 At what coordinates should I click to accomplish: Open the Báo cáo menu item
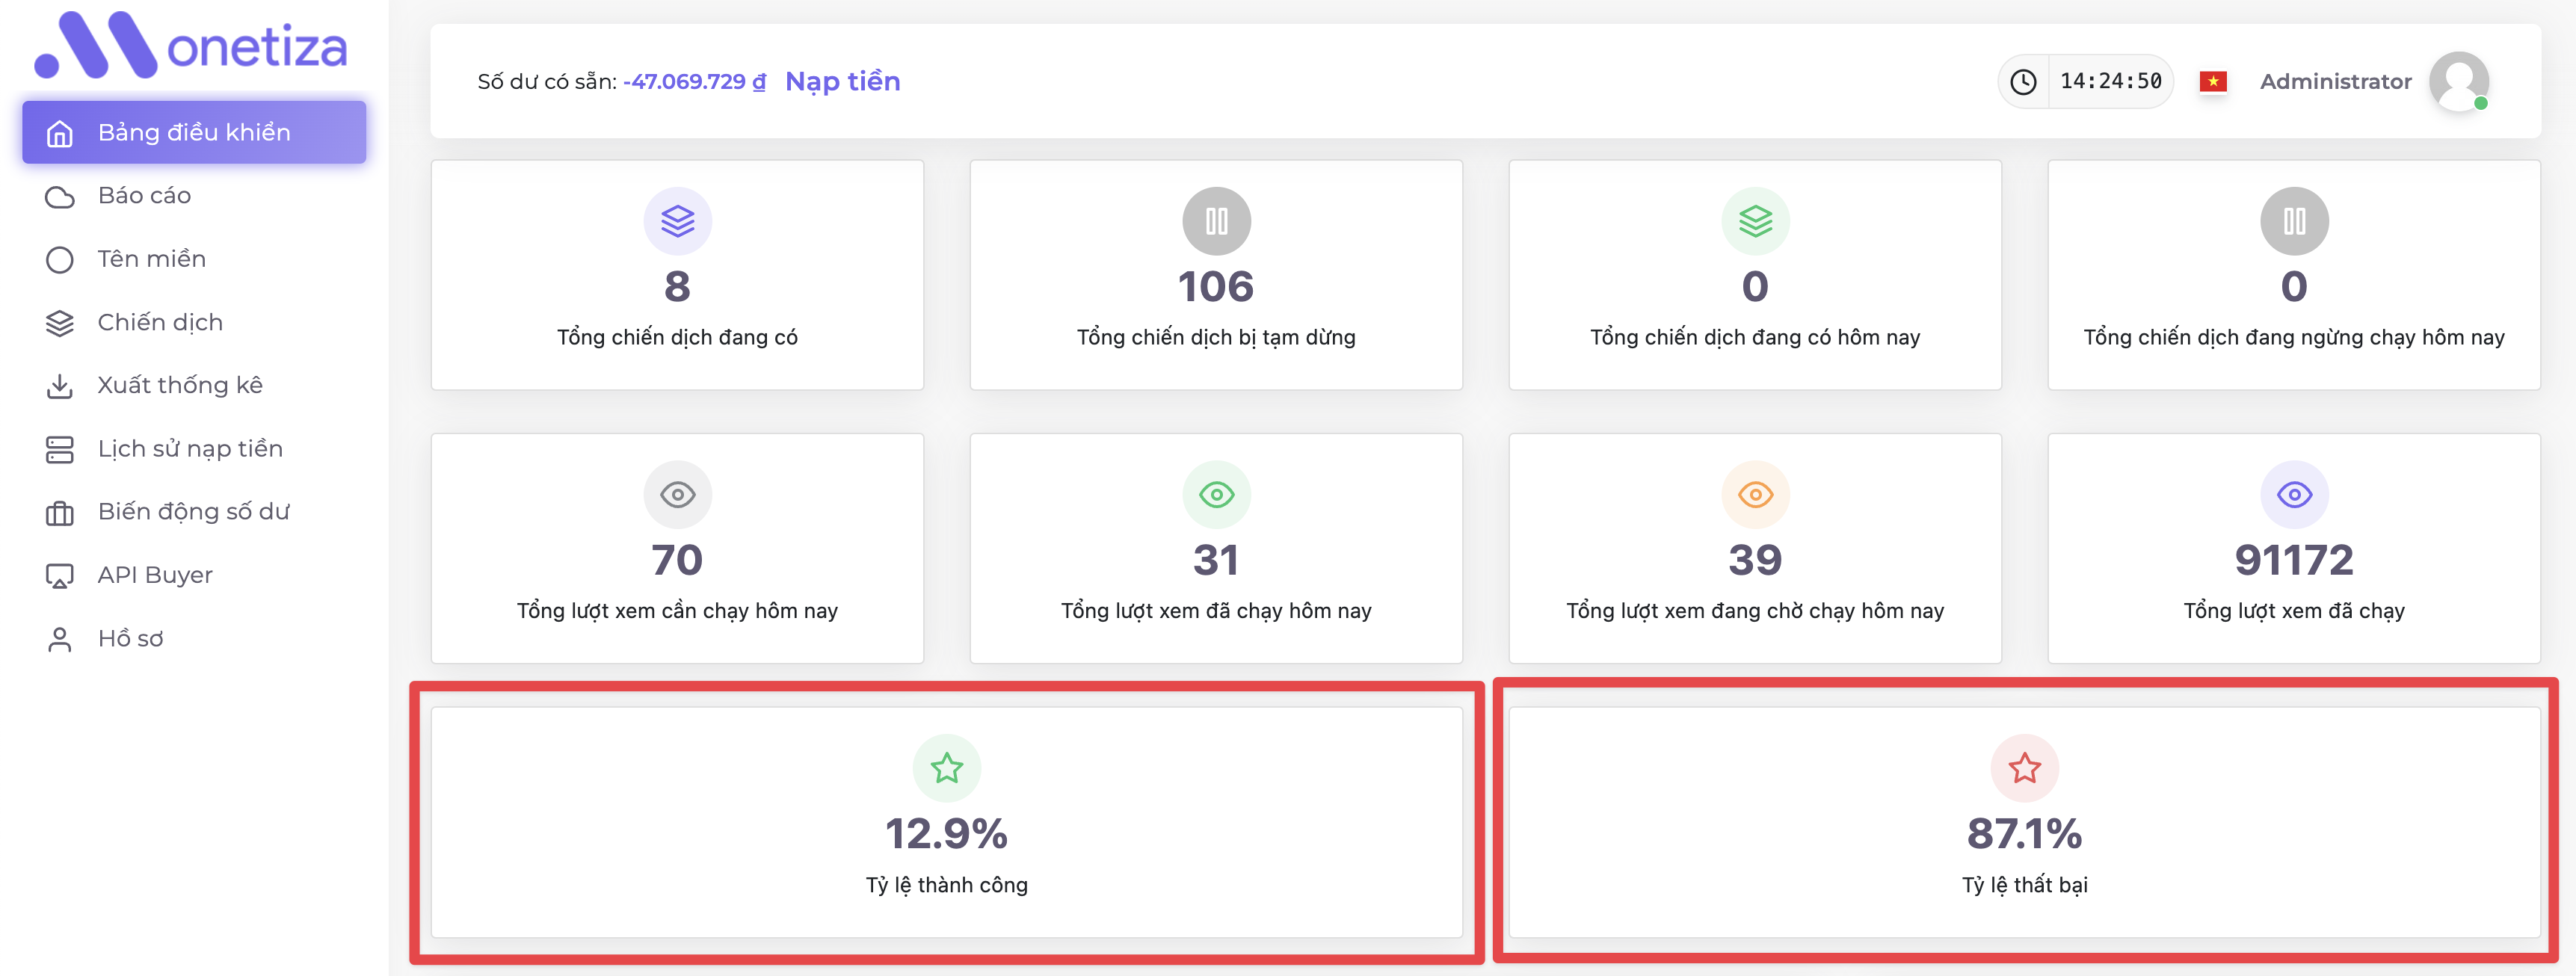point(144,196)
